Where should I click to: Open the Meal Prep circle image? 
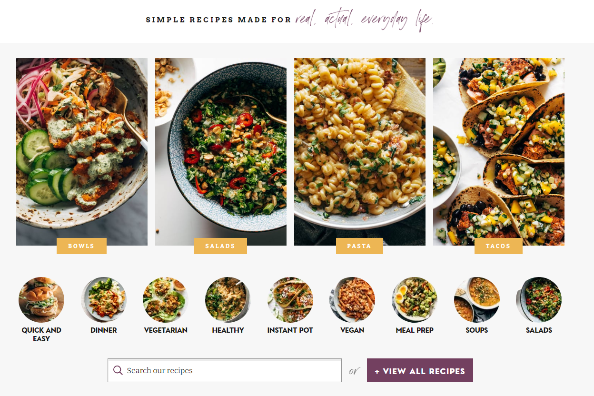(x=415, y=300)
